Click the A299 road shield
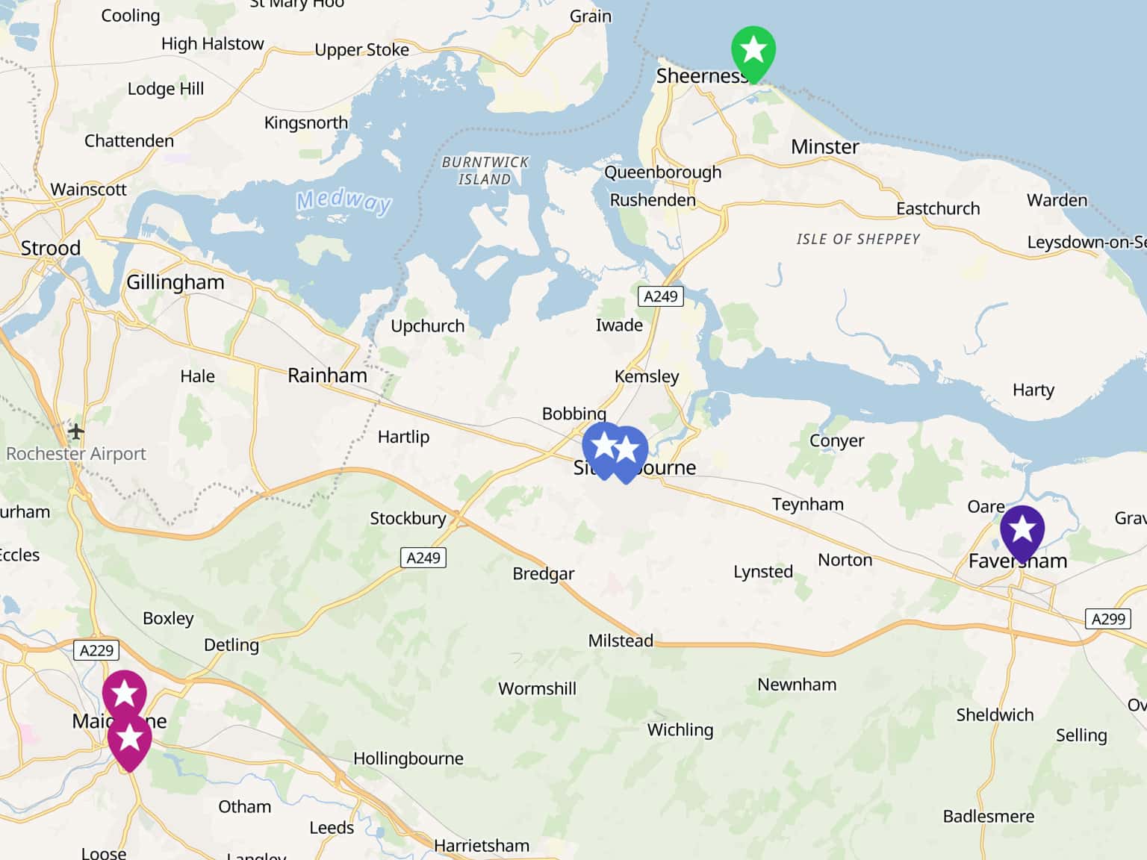1147x860 pixels. coord(1108,619)
